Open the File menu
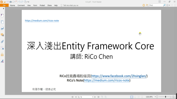177x99 pixels. pos(4,5)
